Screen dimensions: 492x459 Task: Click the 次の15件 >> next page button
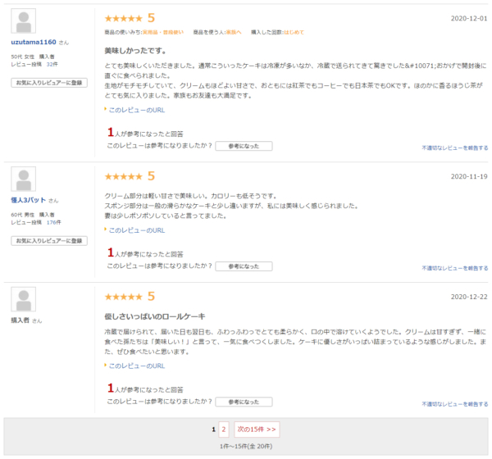click(x=257, y=429)
